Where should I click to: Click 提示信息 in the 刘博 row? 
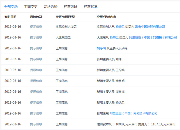pos(36,59)
